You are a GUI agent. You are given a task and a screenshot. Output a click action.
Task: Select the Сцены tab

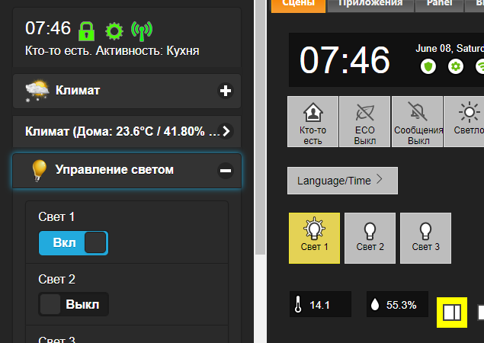pos(298,5)
